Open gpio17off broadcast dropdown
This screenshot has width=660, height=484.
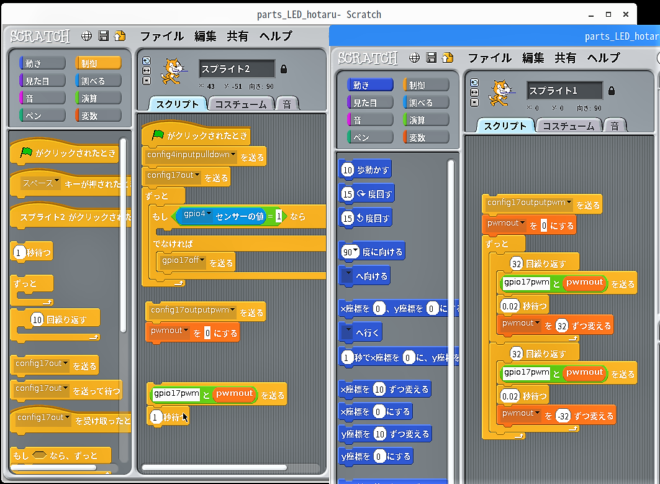tap(202, 260)
